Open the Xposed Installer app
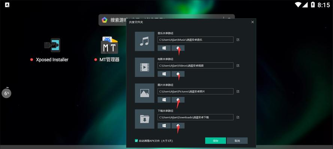Screen dimensions: 333x149 (x=52, y=46)
